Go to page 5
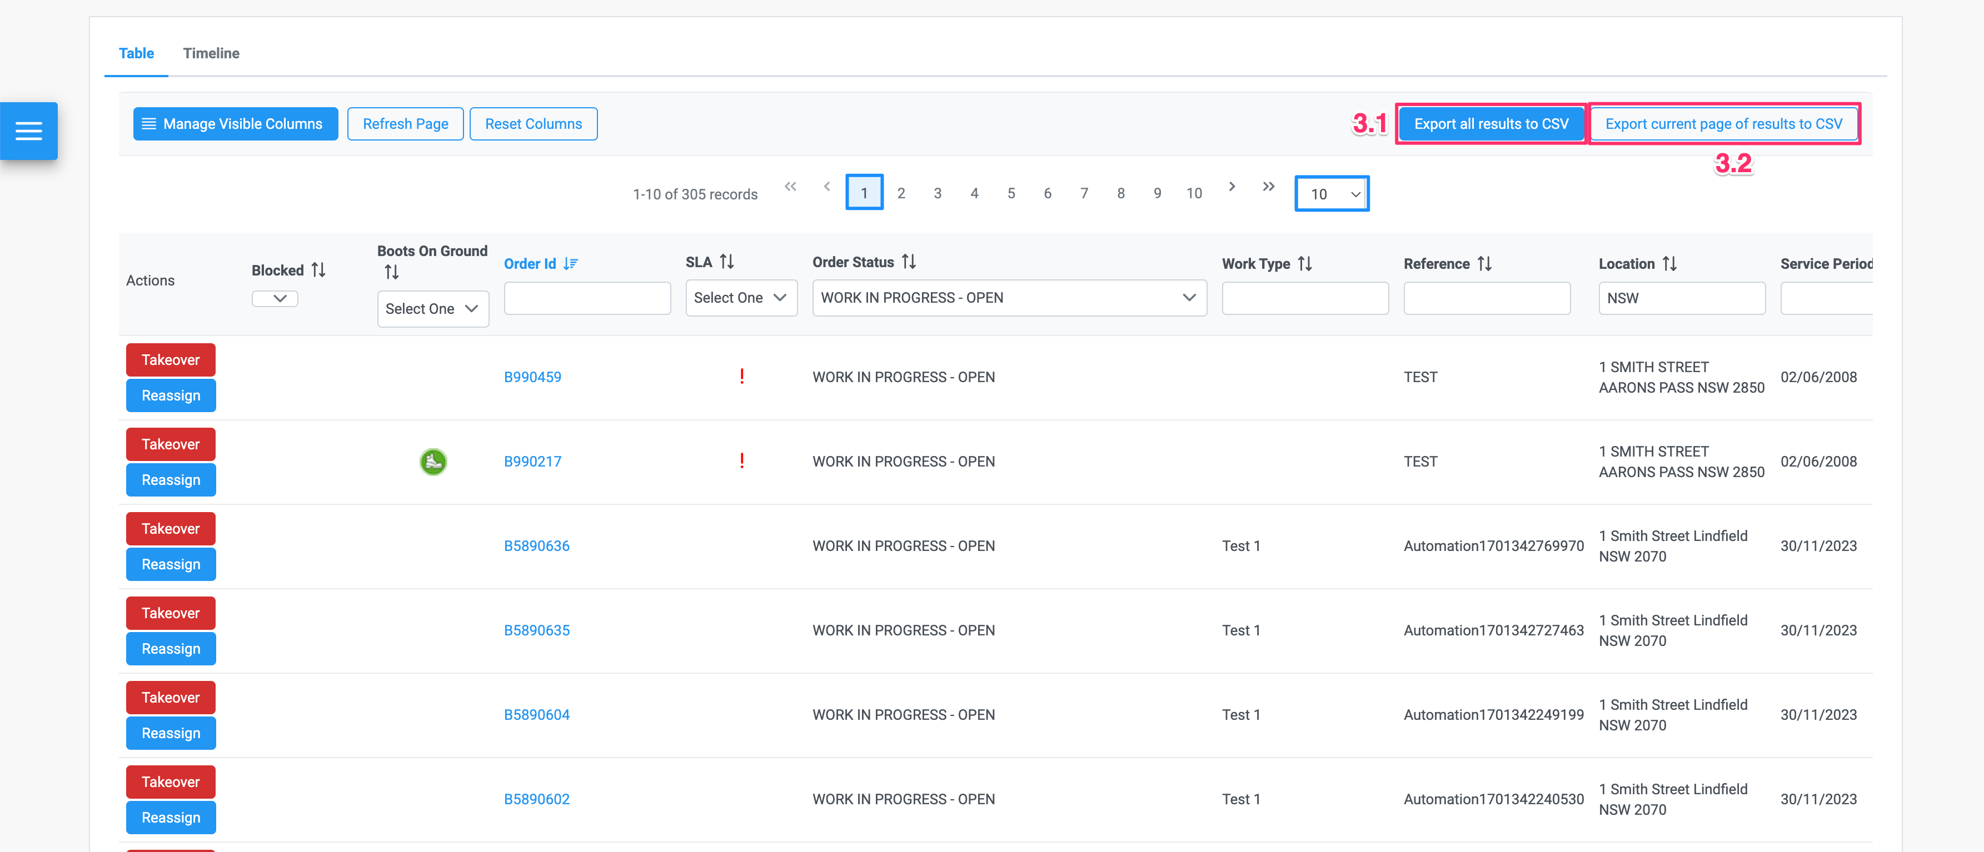The image size is (1984, 852). [x=1011, y=193]
